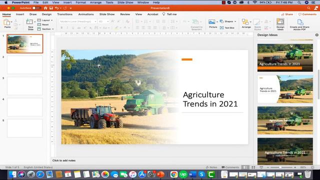Open the Quick Access customize arrow
The width and height of the screenshot is (320, 180).
pyautogui.click(x=70, y=8)
